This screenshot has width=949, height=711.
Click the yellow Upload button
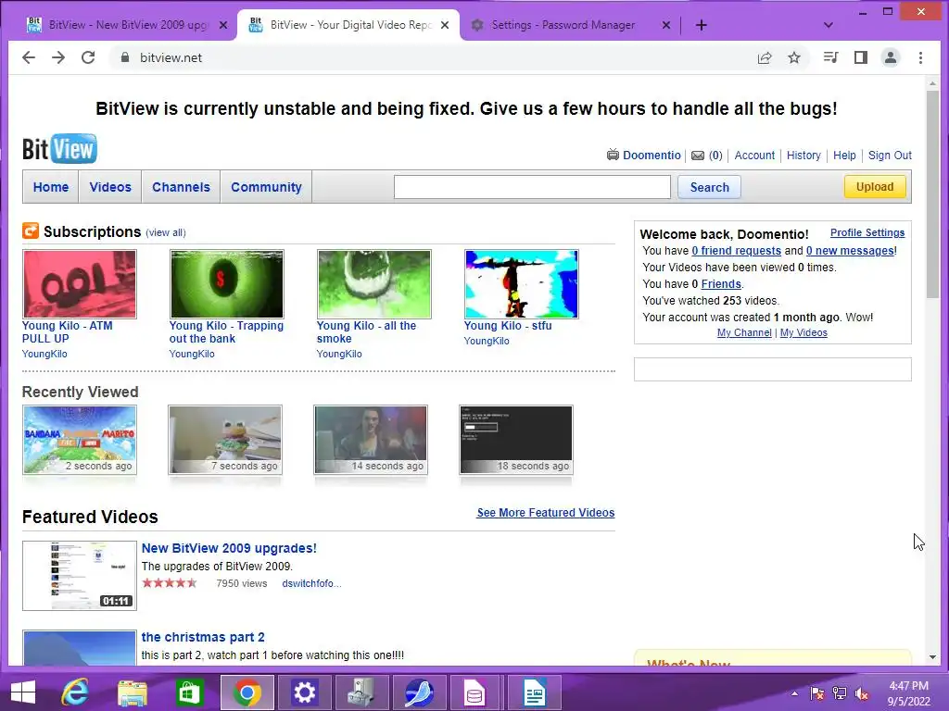coord(875,186)
